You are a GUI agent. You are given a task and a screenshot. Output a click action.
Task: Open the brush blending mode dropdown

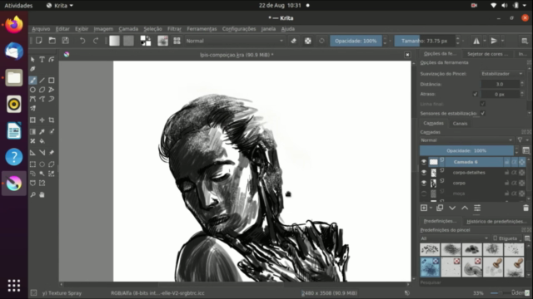click(x=235, y=41)
